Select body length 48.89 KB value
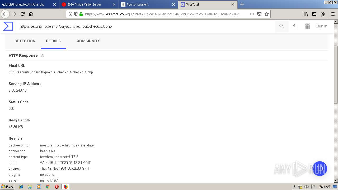This screenshot has width=338, height=190. pos(16,127)
